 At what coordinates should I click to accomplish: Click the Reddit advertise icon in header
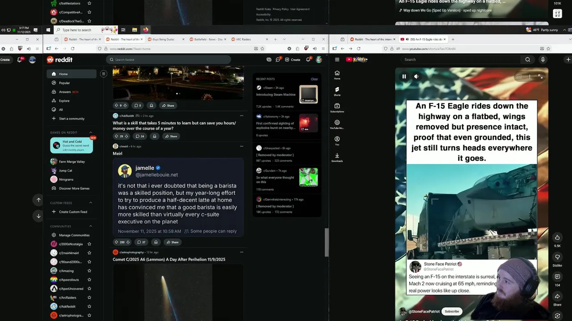[x=269, y=59]
